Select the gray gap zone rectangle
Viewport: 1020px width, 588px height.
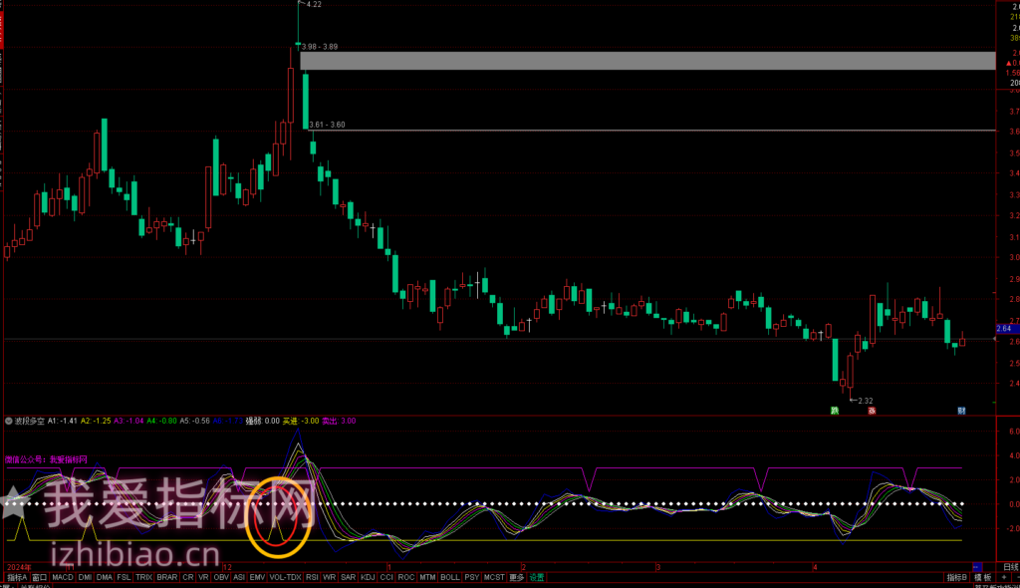(647, 61)
